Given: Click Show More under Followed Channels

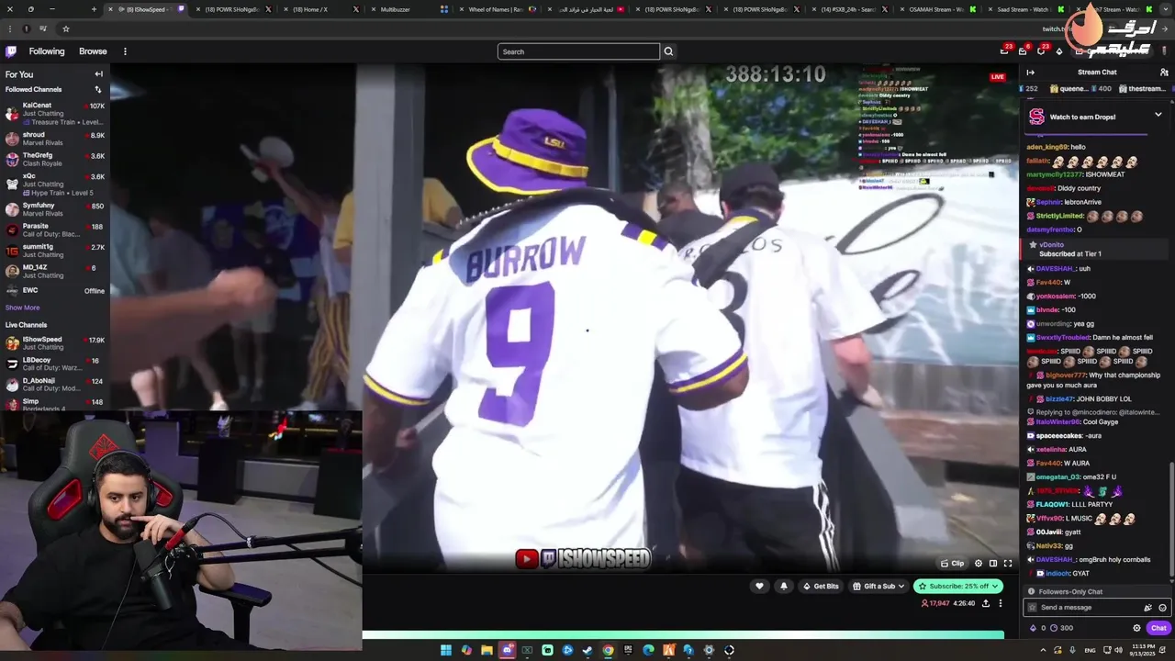Looking at the screenshot, I should pos(22,308).
